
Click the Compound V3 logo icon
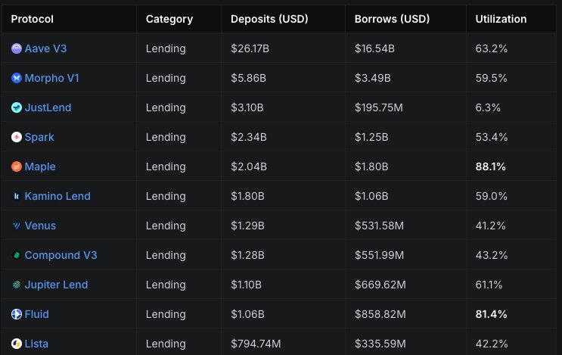tap(17, 255)
